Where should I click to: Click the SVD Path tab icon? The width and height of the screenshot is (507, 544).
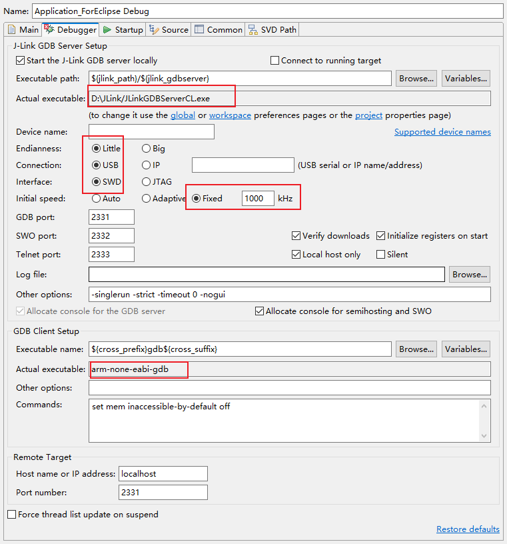(x=253, y=30)
